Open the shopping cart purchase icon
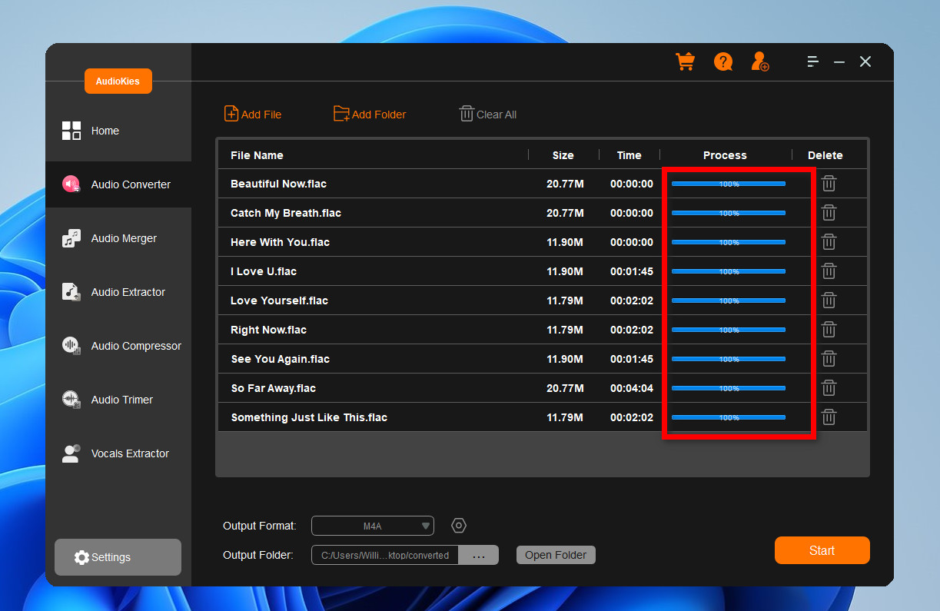This screenshot has width=940, height=611. 685,61
